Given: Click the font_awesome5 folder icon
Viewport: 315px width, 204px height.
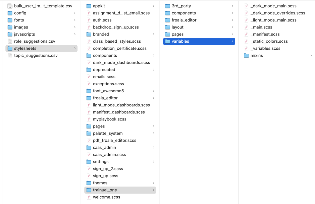Looking at the screenshot, I should (x=89, y=91).
